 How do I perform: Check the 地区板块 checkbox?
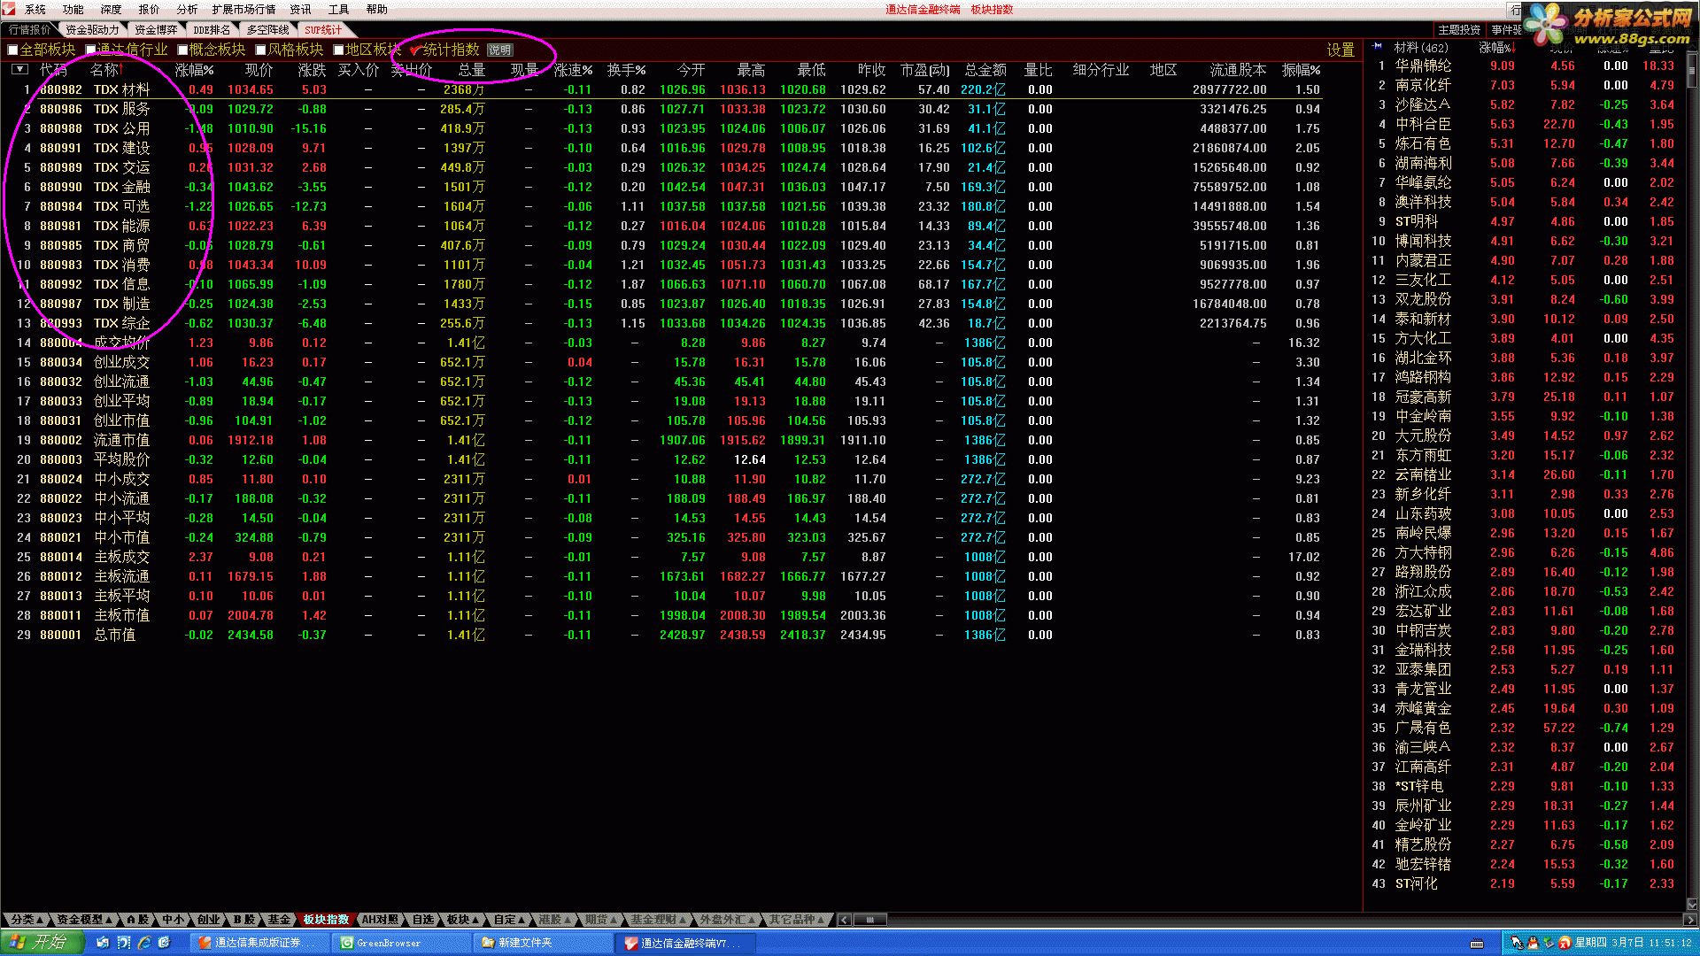click(338, 50)
